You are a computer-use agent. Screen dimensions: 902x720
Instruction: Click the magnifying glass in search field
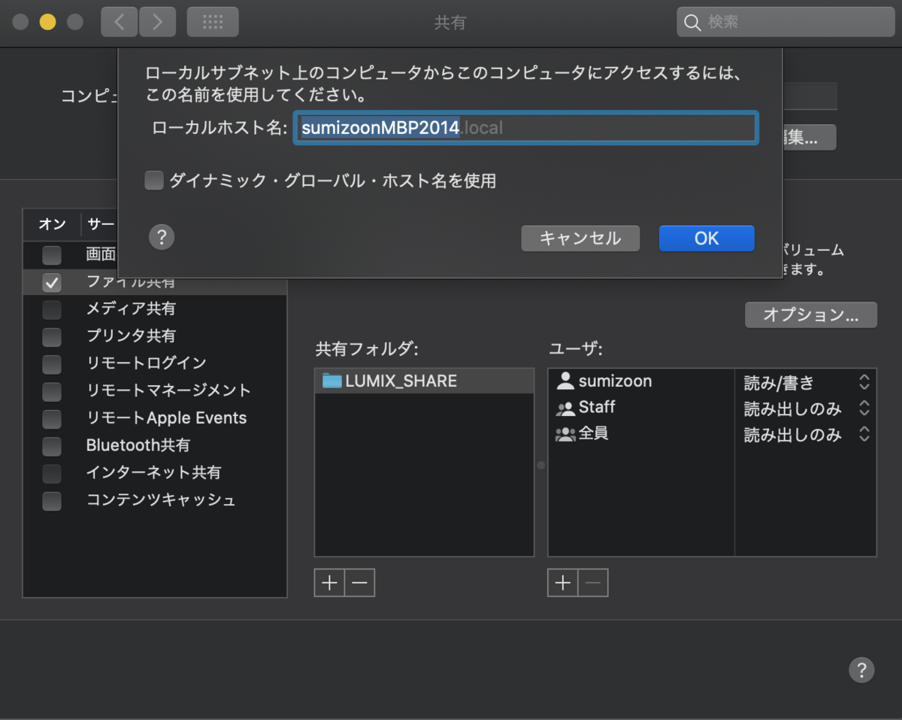(692, 22)
